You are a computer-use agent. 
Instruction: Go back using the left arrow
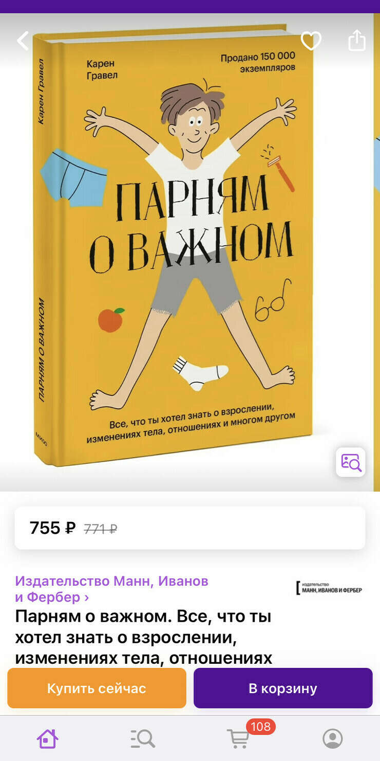(x=23, y=41)
